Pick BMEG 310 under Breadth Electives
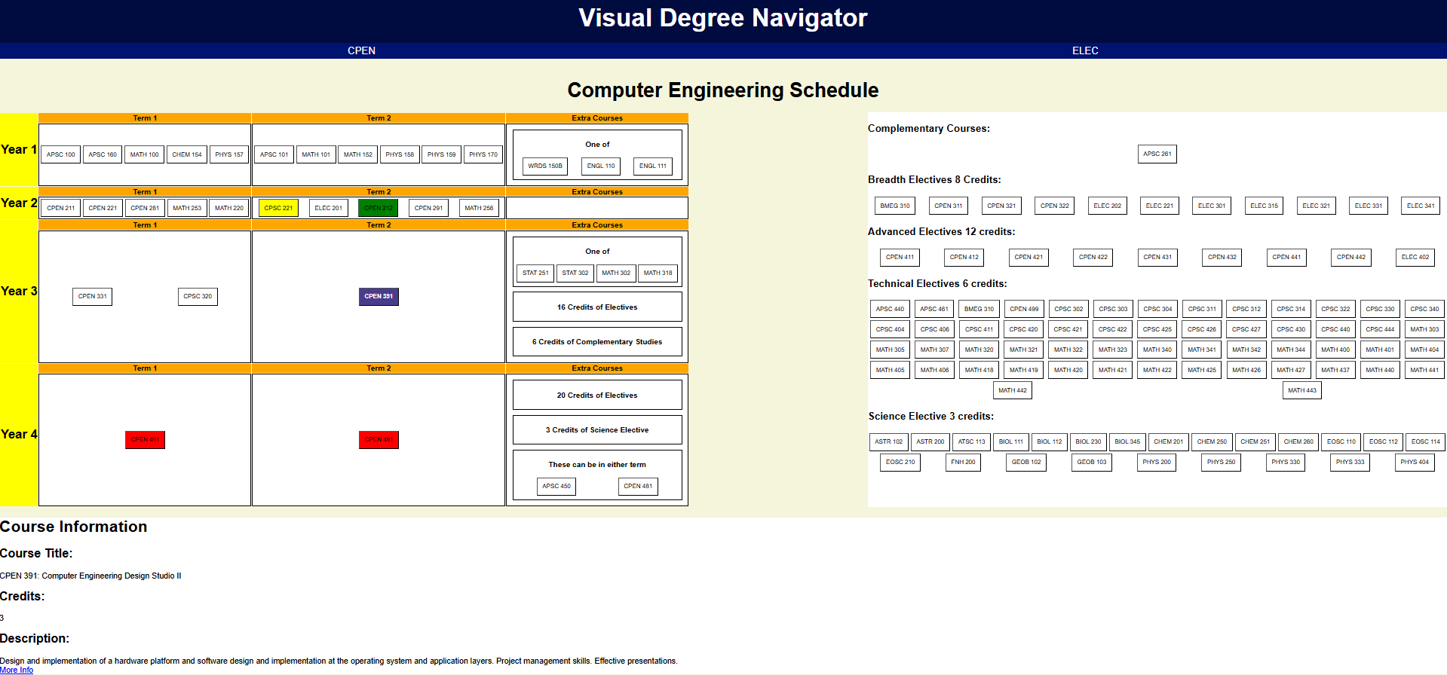The height and width of the screenshot is (675, 1447). point(894,206)
